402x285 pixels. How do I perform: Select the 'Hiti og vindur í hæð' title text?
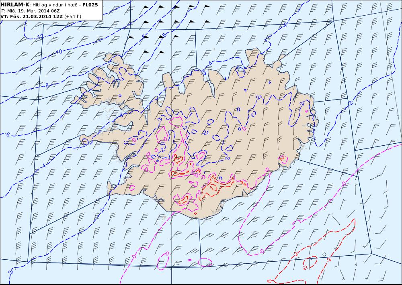point(55,5)
